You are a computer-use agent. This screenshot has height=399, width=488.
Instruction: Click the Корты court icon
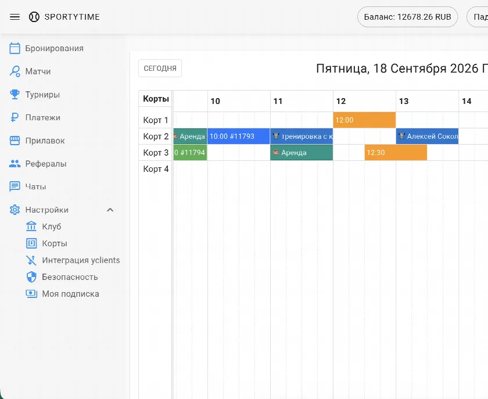pyautogui.click(x=31, y=243)
